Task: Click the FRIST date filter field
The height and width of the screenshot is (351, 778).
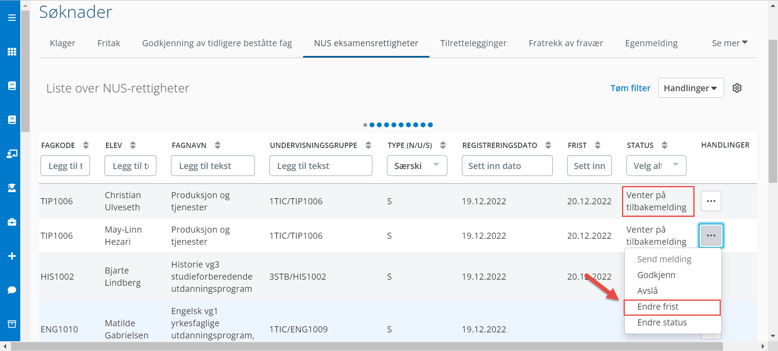Action: 590,166
